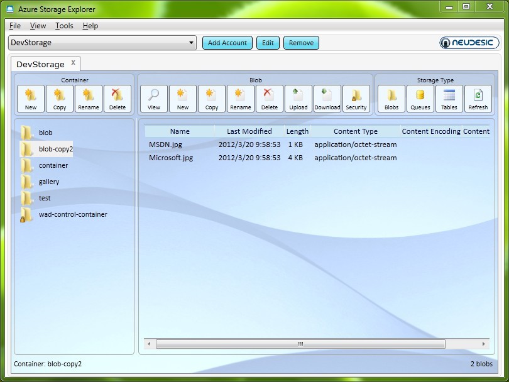Viewport: 509px width, 382px height.
Task: Sort by the Name column header
Action: [x=180, y=131]
